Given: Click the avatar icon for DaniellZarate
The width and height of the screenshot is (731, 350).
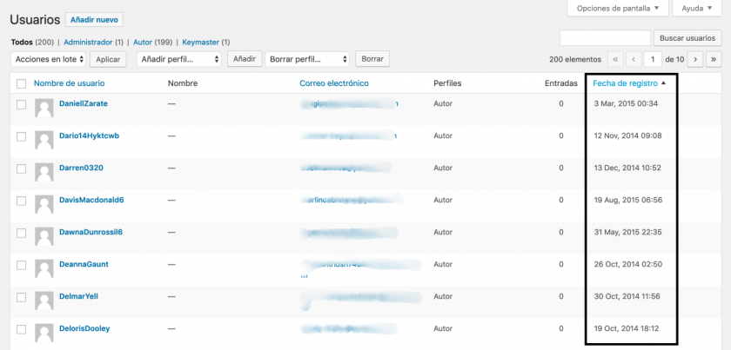Looking at the screenshot, I should click(44, 108).
